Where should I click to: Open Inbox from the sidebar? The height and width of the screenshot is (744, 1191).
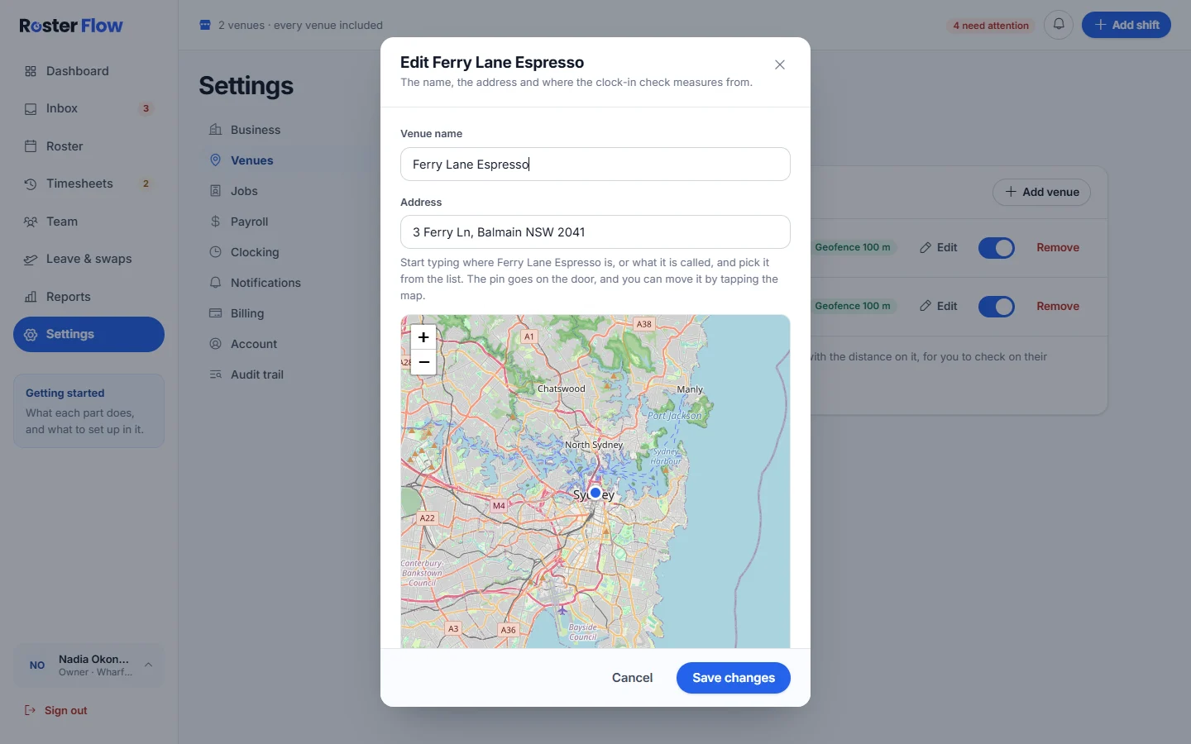point(88,108)
